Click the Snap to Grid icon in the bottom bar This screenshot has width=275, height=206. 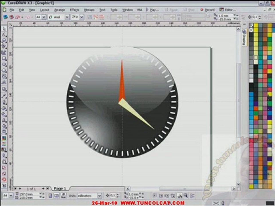(154, 195)
